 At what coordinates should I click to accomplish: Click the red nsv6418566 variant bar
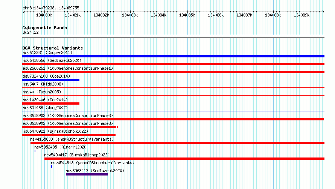click(x=173, y=64)
